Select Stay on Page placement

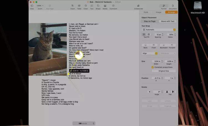(x=150, y=21)
